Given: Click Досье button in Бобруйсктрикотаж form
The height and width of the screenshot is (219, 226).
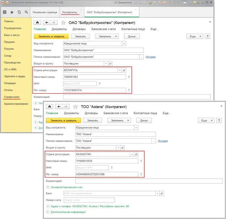Looking at the screenshot, I should [x=132, y=36].
